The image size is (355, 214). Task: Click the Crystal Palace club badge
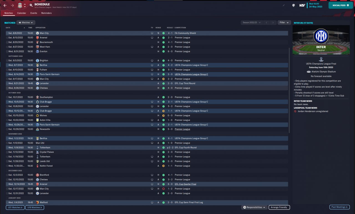click(x=37, y=152)
